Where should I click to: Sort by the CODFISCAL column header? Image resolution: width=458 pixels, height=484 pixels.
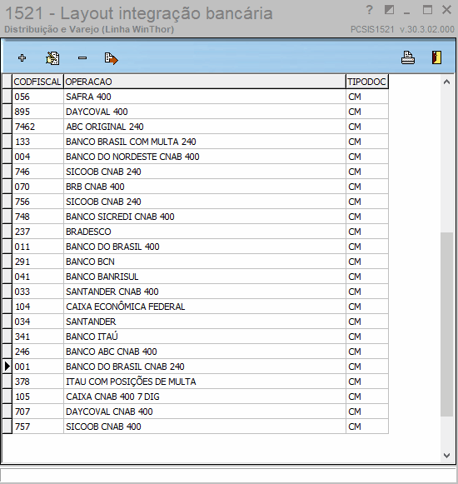(x=37, y=82)
